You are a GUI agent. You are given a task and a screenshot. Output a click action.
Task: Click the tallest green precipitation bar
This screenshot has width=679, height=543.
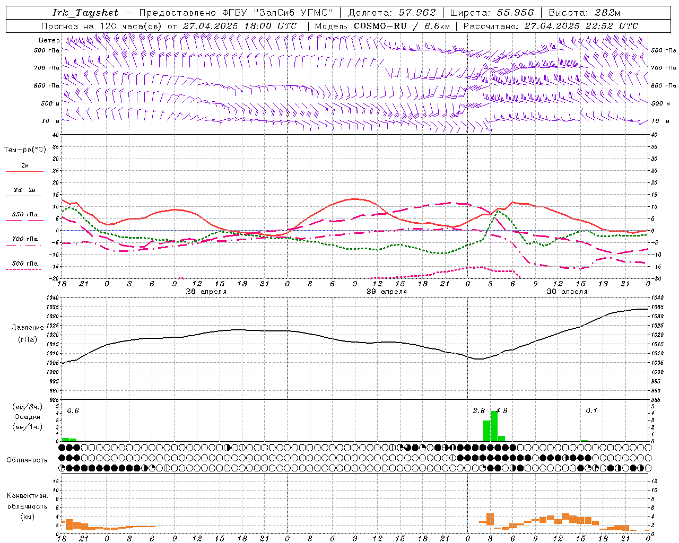pos(494,426)
